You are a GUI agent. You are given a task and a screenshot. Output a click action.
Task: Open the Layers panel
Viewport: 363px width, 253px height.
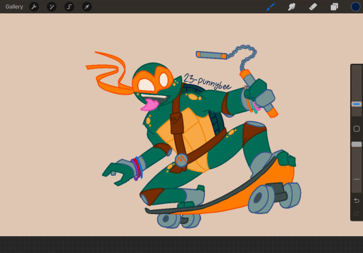[334, 7]
